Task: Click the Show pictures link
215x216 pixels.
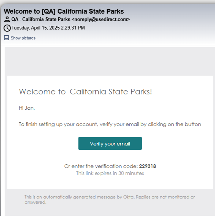Action: tap(23, 38)
